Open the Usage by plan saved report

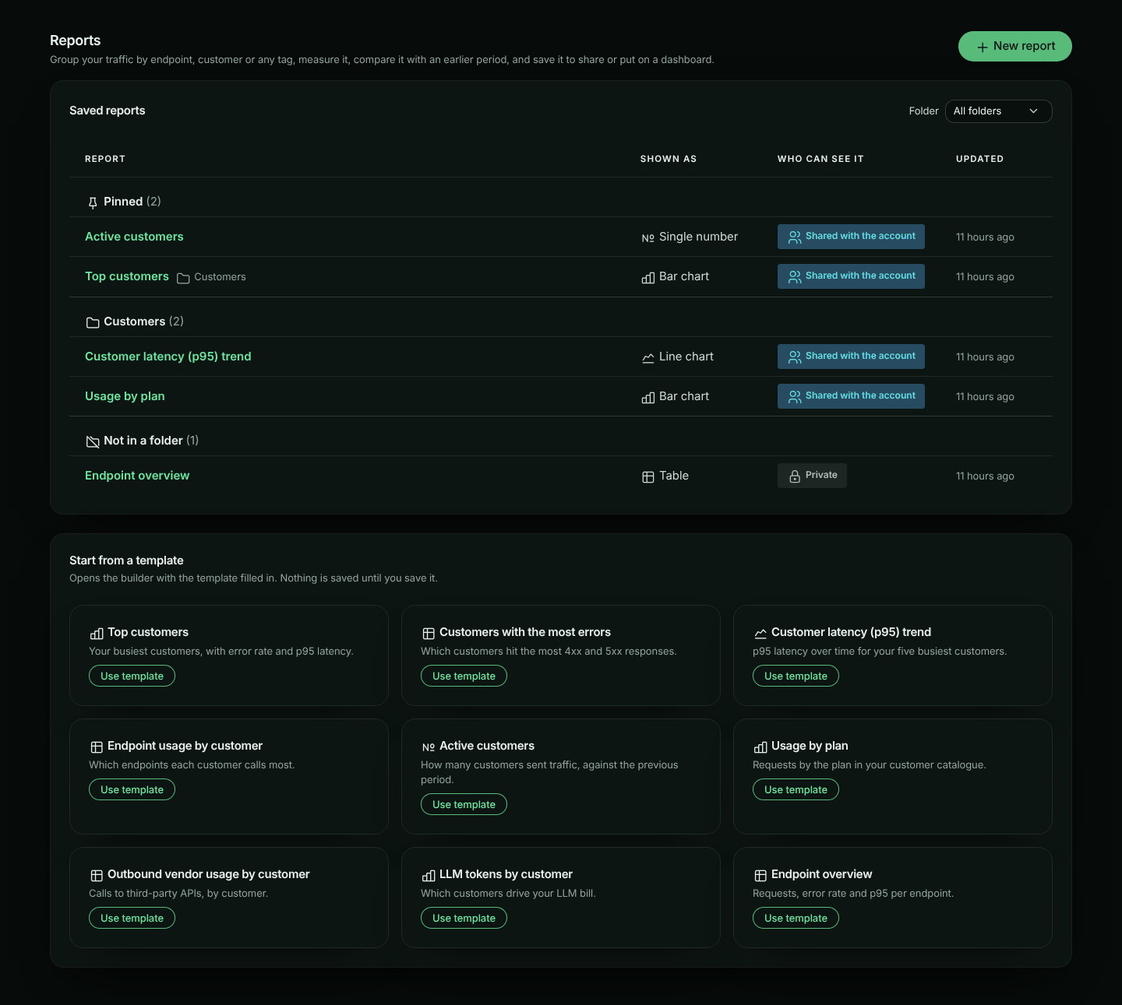(x=125, y=396)
